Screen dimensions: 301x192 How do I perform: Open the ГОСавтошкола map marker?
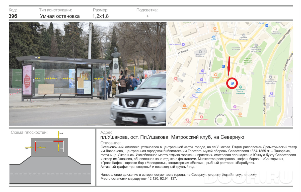tap(183, 44)
